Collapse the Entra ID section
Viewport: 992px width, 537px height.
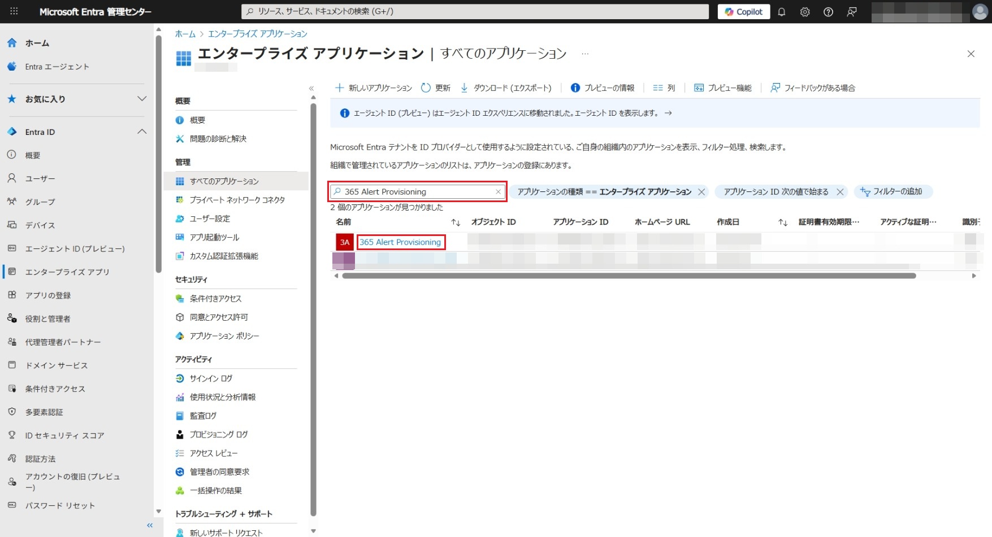click(x=142, y=132)
